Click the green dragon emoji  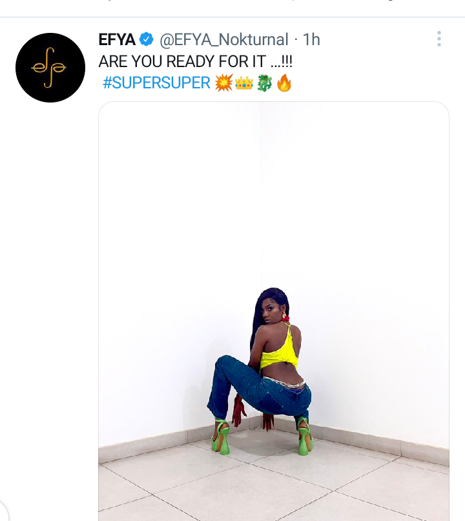264,83
